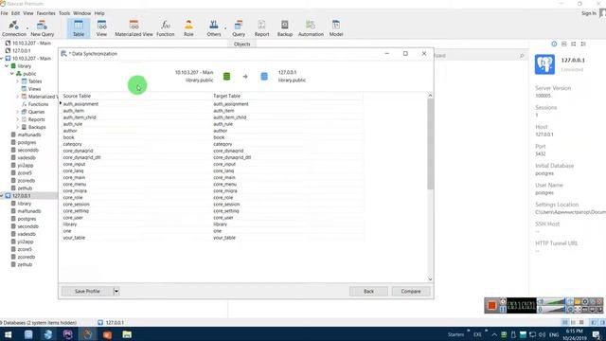Click the table list vertical scrollbar thumb
Viewport: 606px width, 341px height.
[x=430, y=144]
